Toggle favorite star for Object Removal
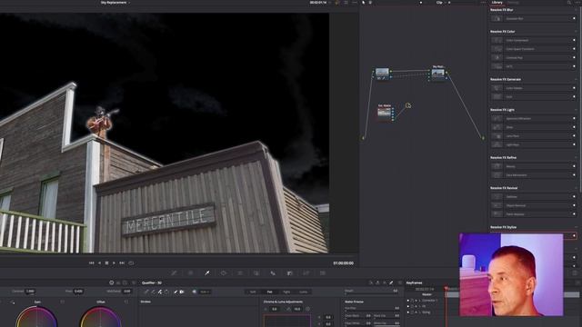Screen dimensions: 582x327 click(574, 205)
